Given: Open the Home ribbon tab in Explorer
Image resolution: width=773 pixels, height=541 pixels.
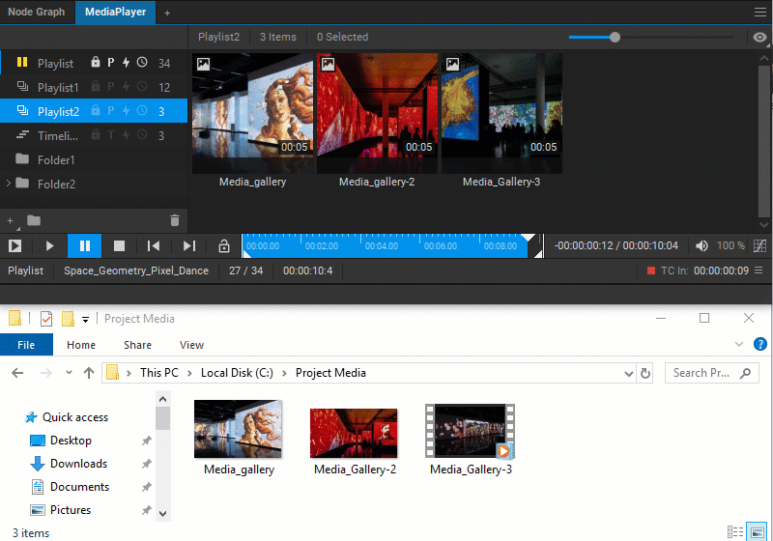Looking at the screenshot, I should click(x=81, y=345).
